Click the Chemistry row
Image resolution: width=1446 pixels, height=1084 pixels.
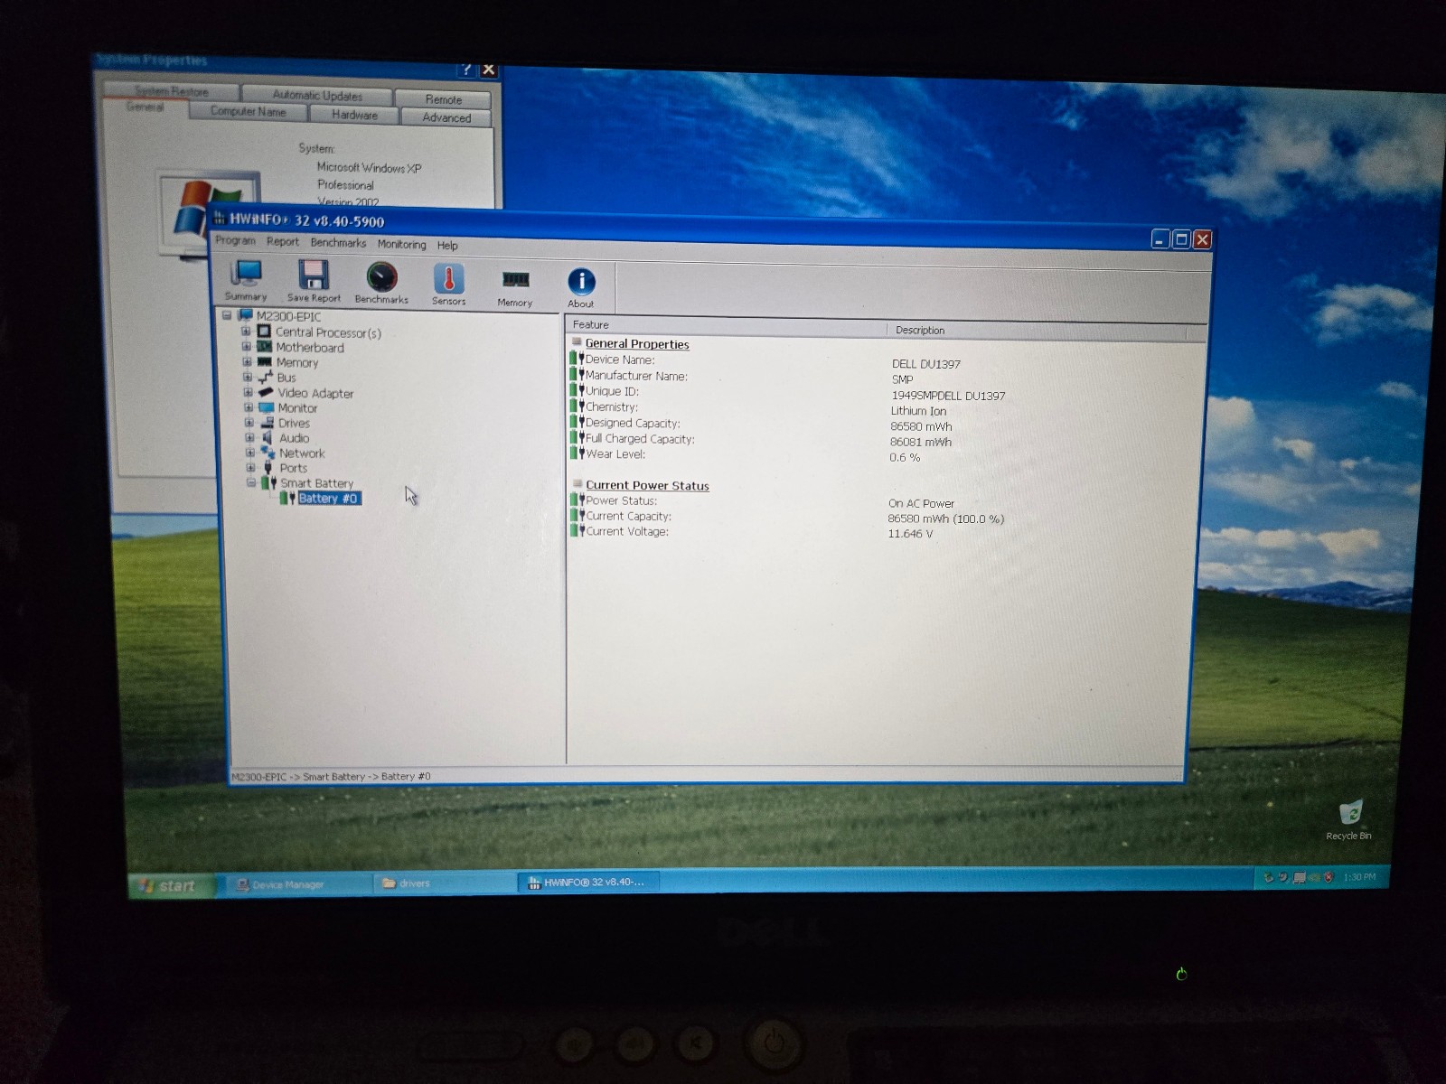[884, 408]
